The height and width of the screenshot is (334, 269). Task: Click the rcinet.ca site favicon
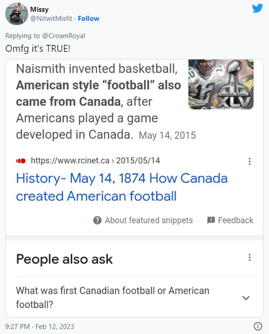pyautogui.click(x=21, y=161)
